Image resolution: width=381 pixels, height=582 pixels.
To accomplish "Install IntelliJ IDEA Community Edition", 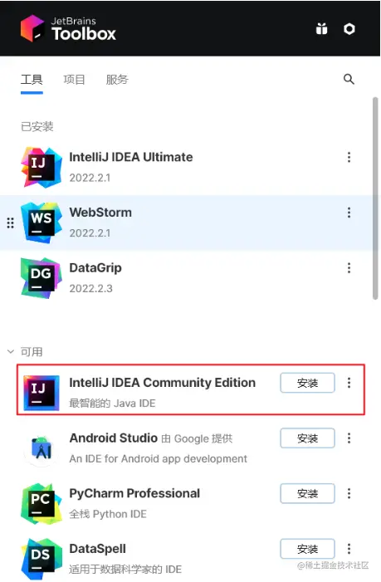I will coord(308,383).
